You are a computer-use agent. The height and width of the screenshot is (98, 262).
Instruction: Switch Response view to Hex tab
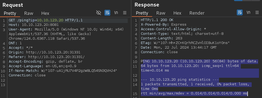click(177, 13)
